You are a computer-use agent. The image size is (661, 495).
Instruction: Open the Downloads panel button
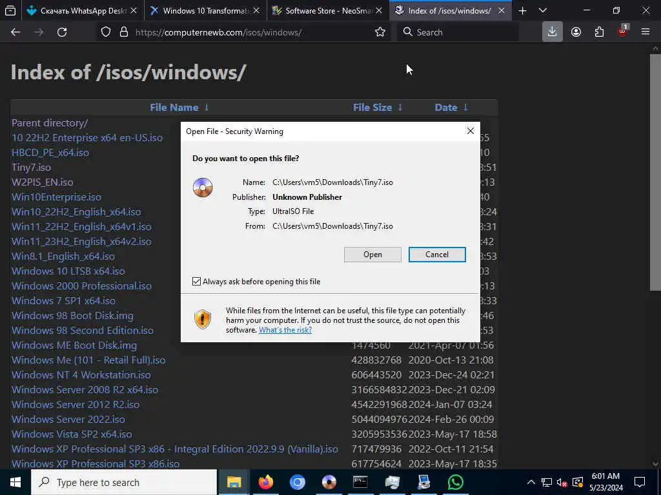pos(553,32)
